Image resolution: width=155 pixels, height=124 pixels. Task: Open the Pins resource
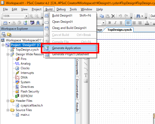pyautogui.click(x=24, y=59)
